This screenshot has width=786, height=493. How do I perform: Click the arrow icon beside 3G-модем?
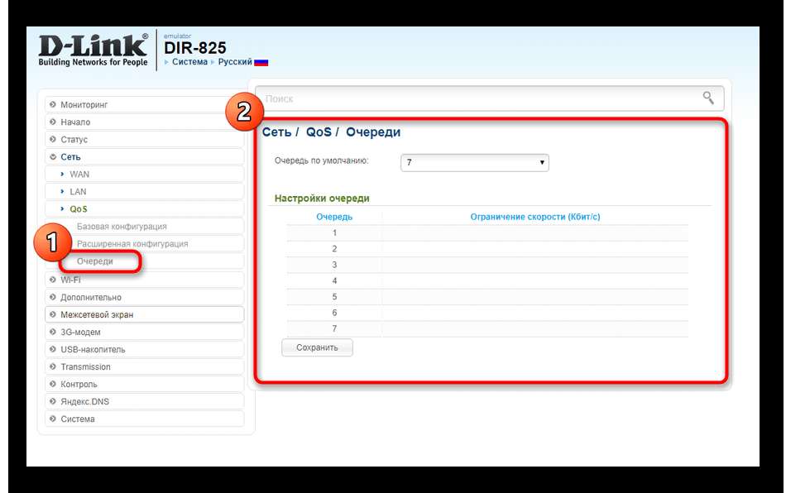click(53, 332)
